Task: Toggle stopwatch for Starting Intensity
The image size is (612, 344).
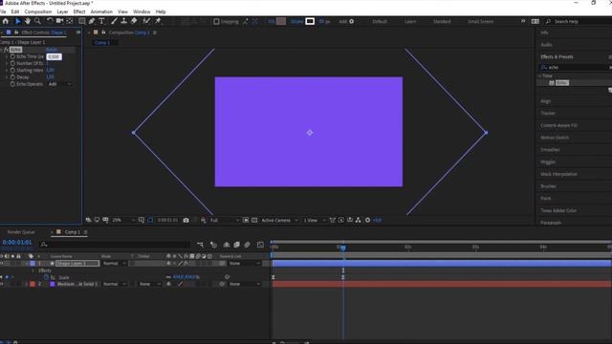Action: click(x=12, y=70)
